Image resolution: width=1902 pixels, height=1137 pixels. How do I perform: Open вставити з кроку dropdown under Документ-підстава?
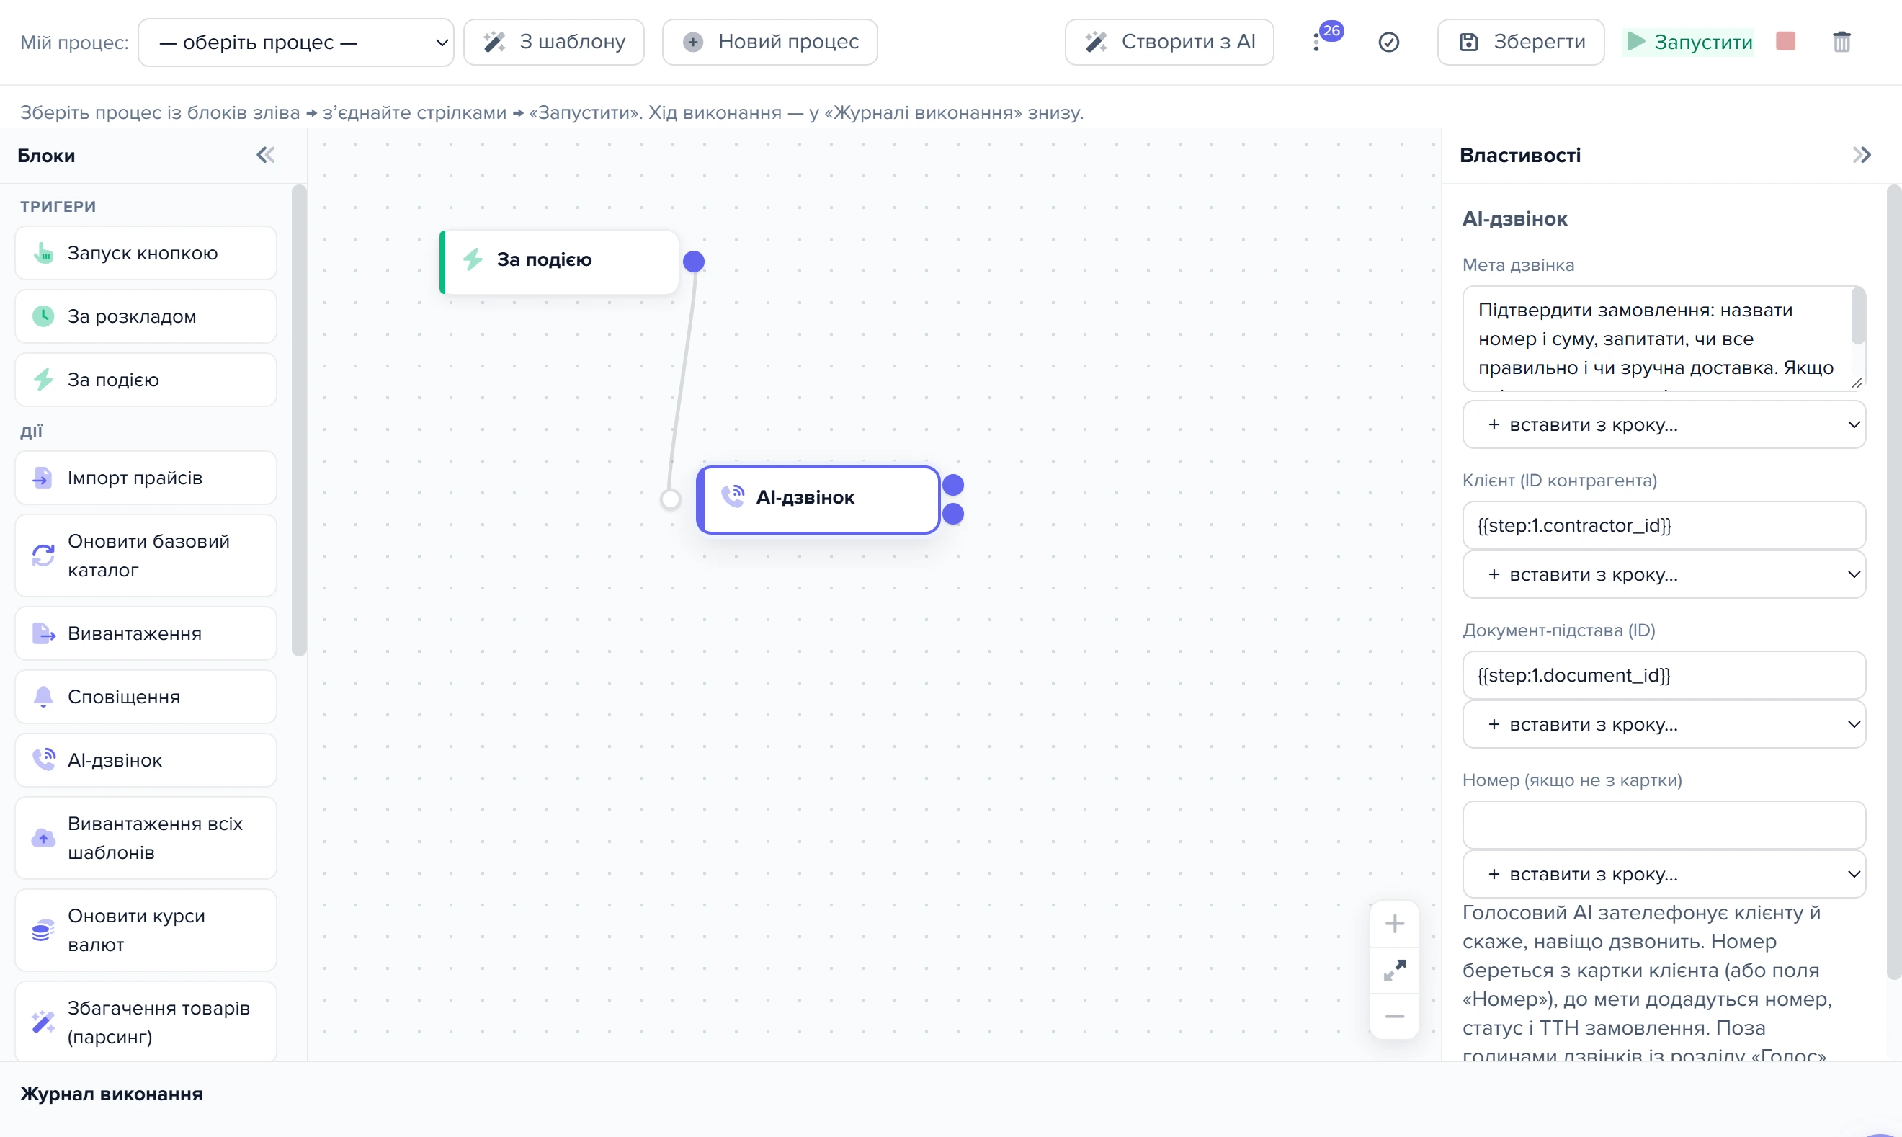1664,725
